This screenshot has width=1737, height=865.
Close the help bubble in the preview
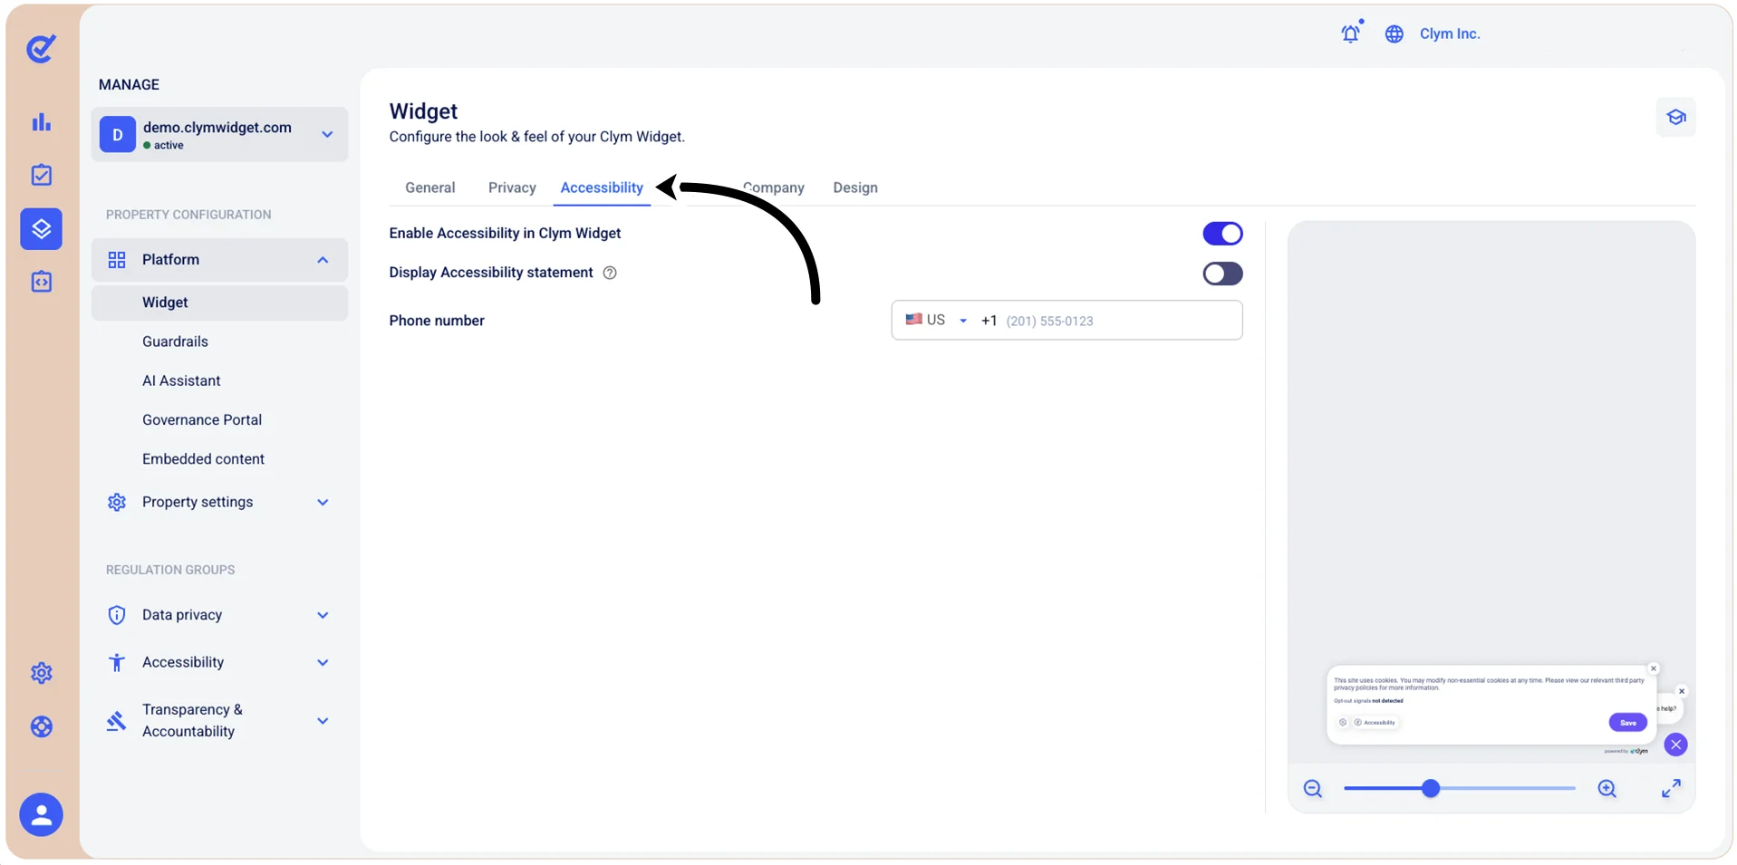click(x=1682, y=691)
